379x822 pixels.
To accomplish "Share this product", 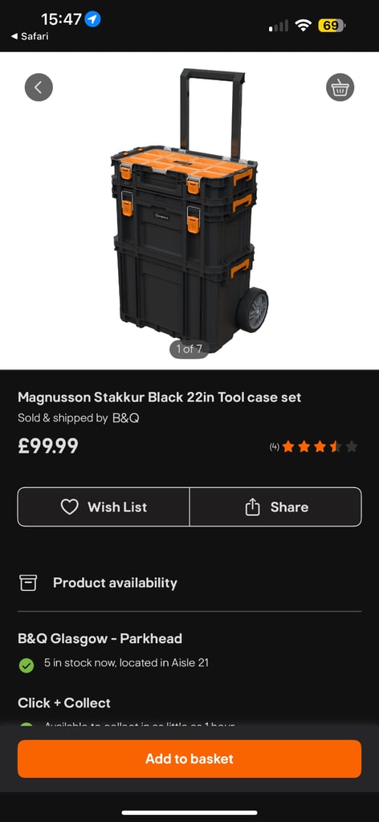I will pyautogui.click(x=275, y=507).
